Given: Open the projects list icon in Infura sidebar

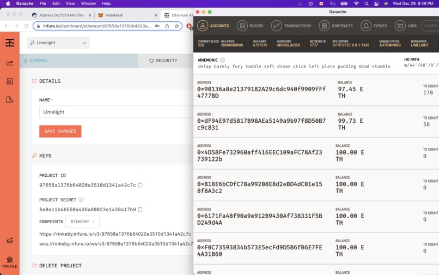Looking at the screenshot, I should (x=10, y=81).
